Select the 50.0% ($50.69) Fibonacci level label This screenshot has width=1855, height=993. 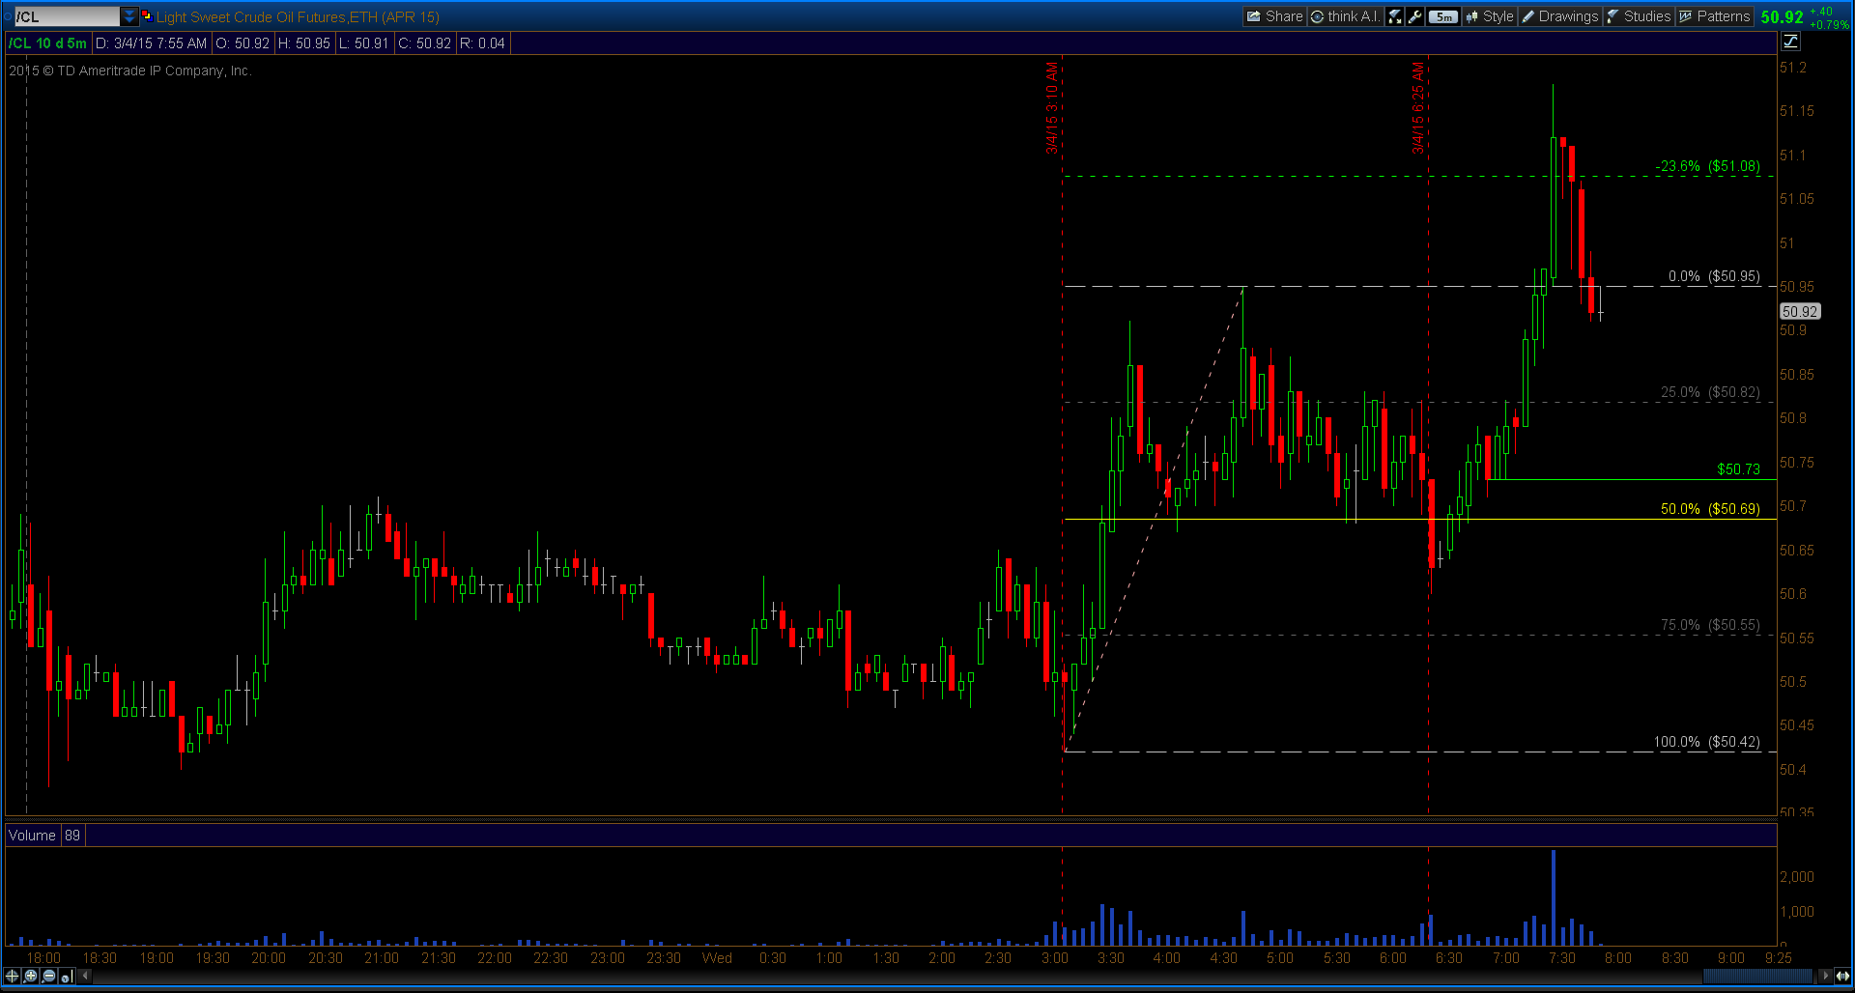[x=1710, y=509]
